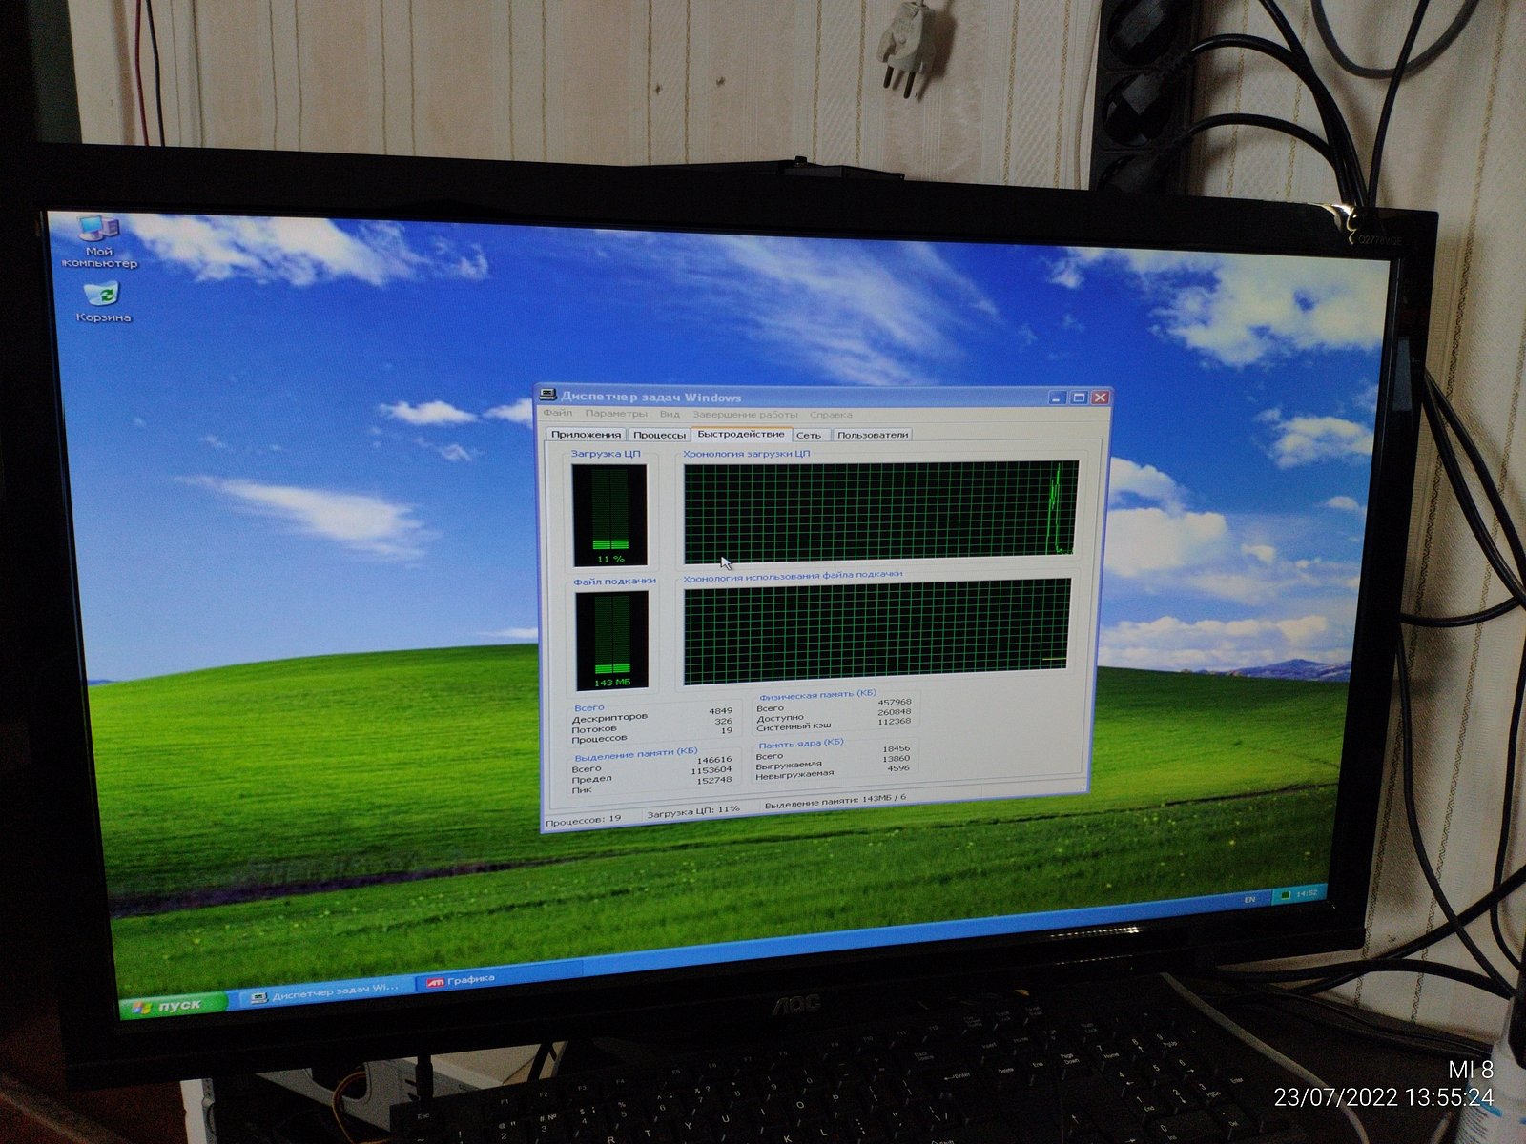Screen dimensions: 1526x1144
Task: Click the CPU usage tray icon
Action: [1286, 895]
